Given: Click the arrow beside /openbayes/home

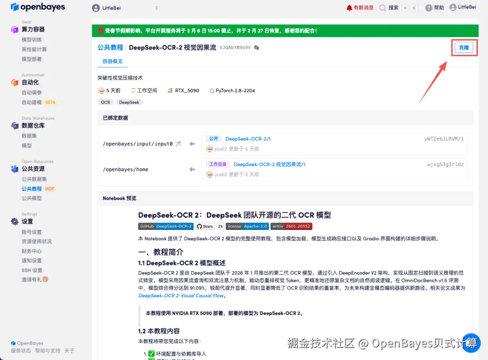Looking at the screenshot, I should click(192, 169).
